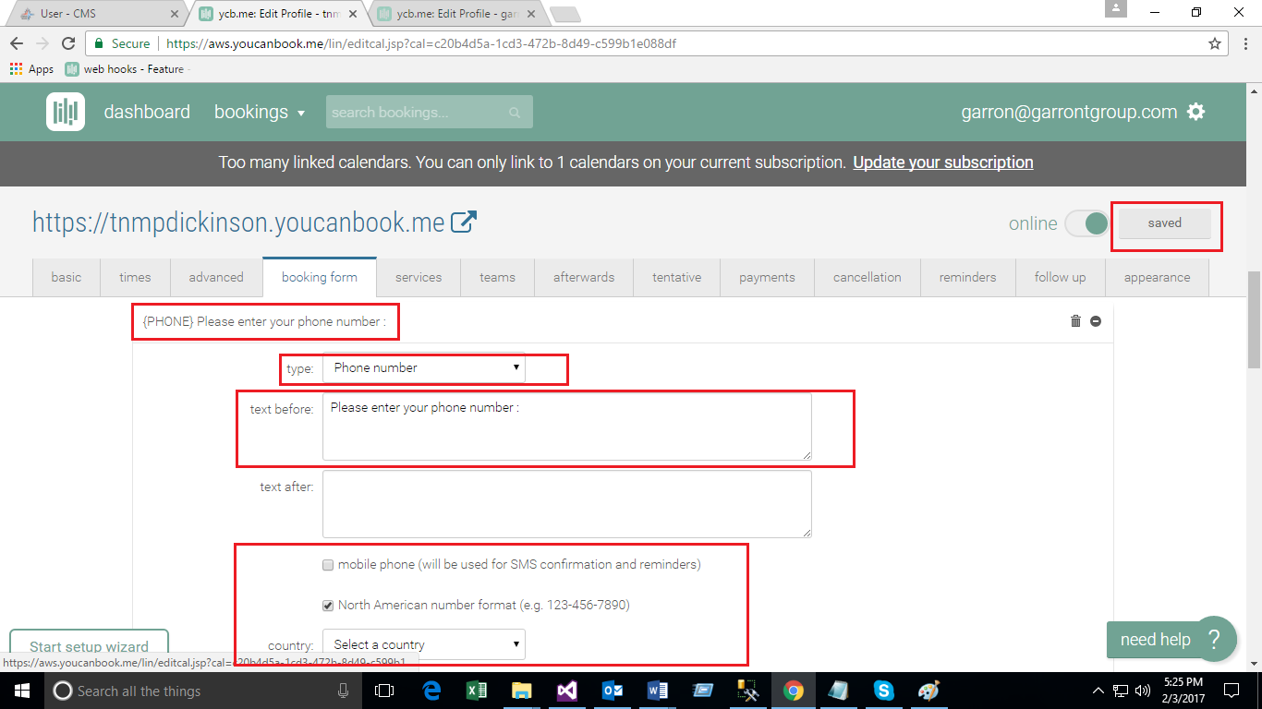Click the YouCanBook.me logo icon
The image size is (1262, 709).
point(66,112)
